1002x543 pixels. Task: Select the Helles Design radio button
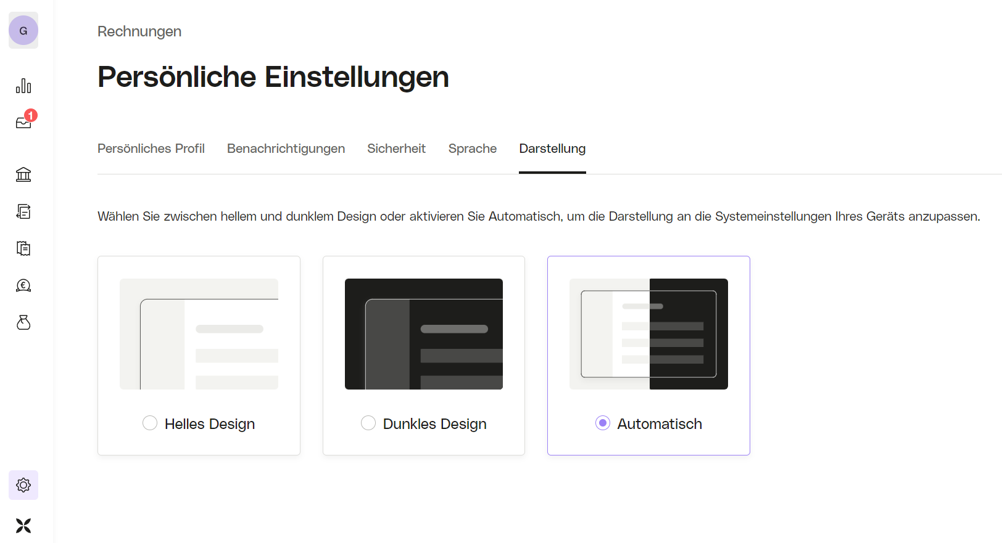coord(150,423)
